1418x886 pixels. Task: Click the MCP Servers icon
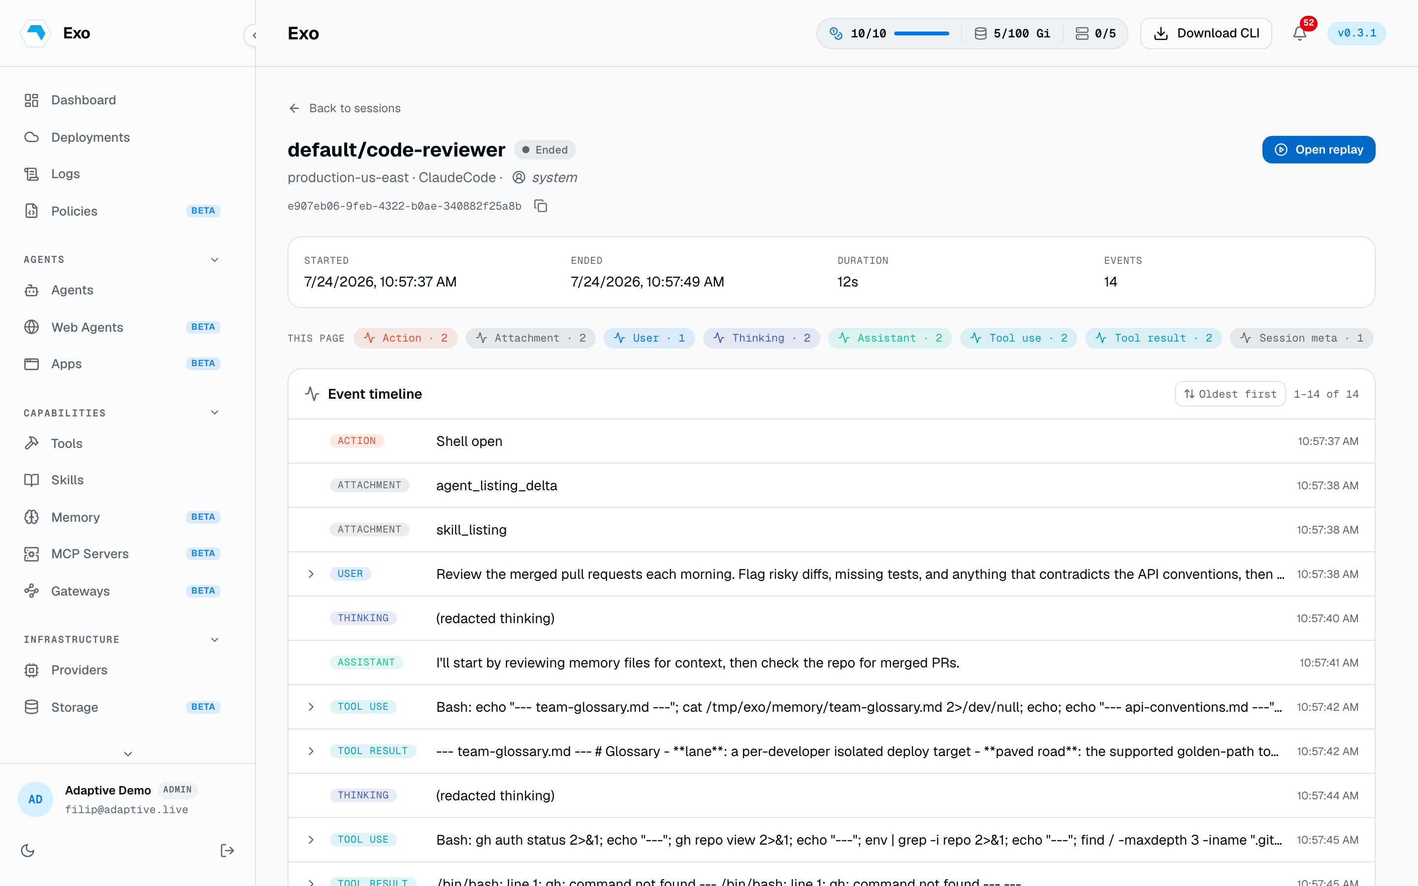point(32,554)
